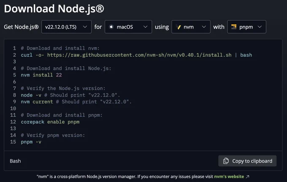
Task: Click the "corepack enable pnpm" line
Action: [50, 122]
